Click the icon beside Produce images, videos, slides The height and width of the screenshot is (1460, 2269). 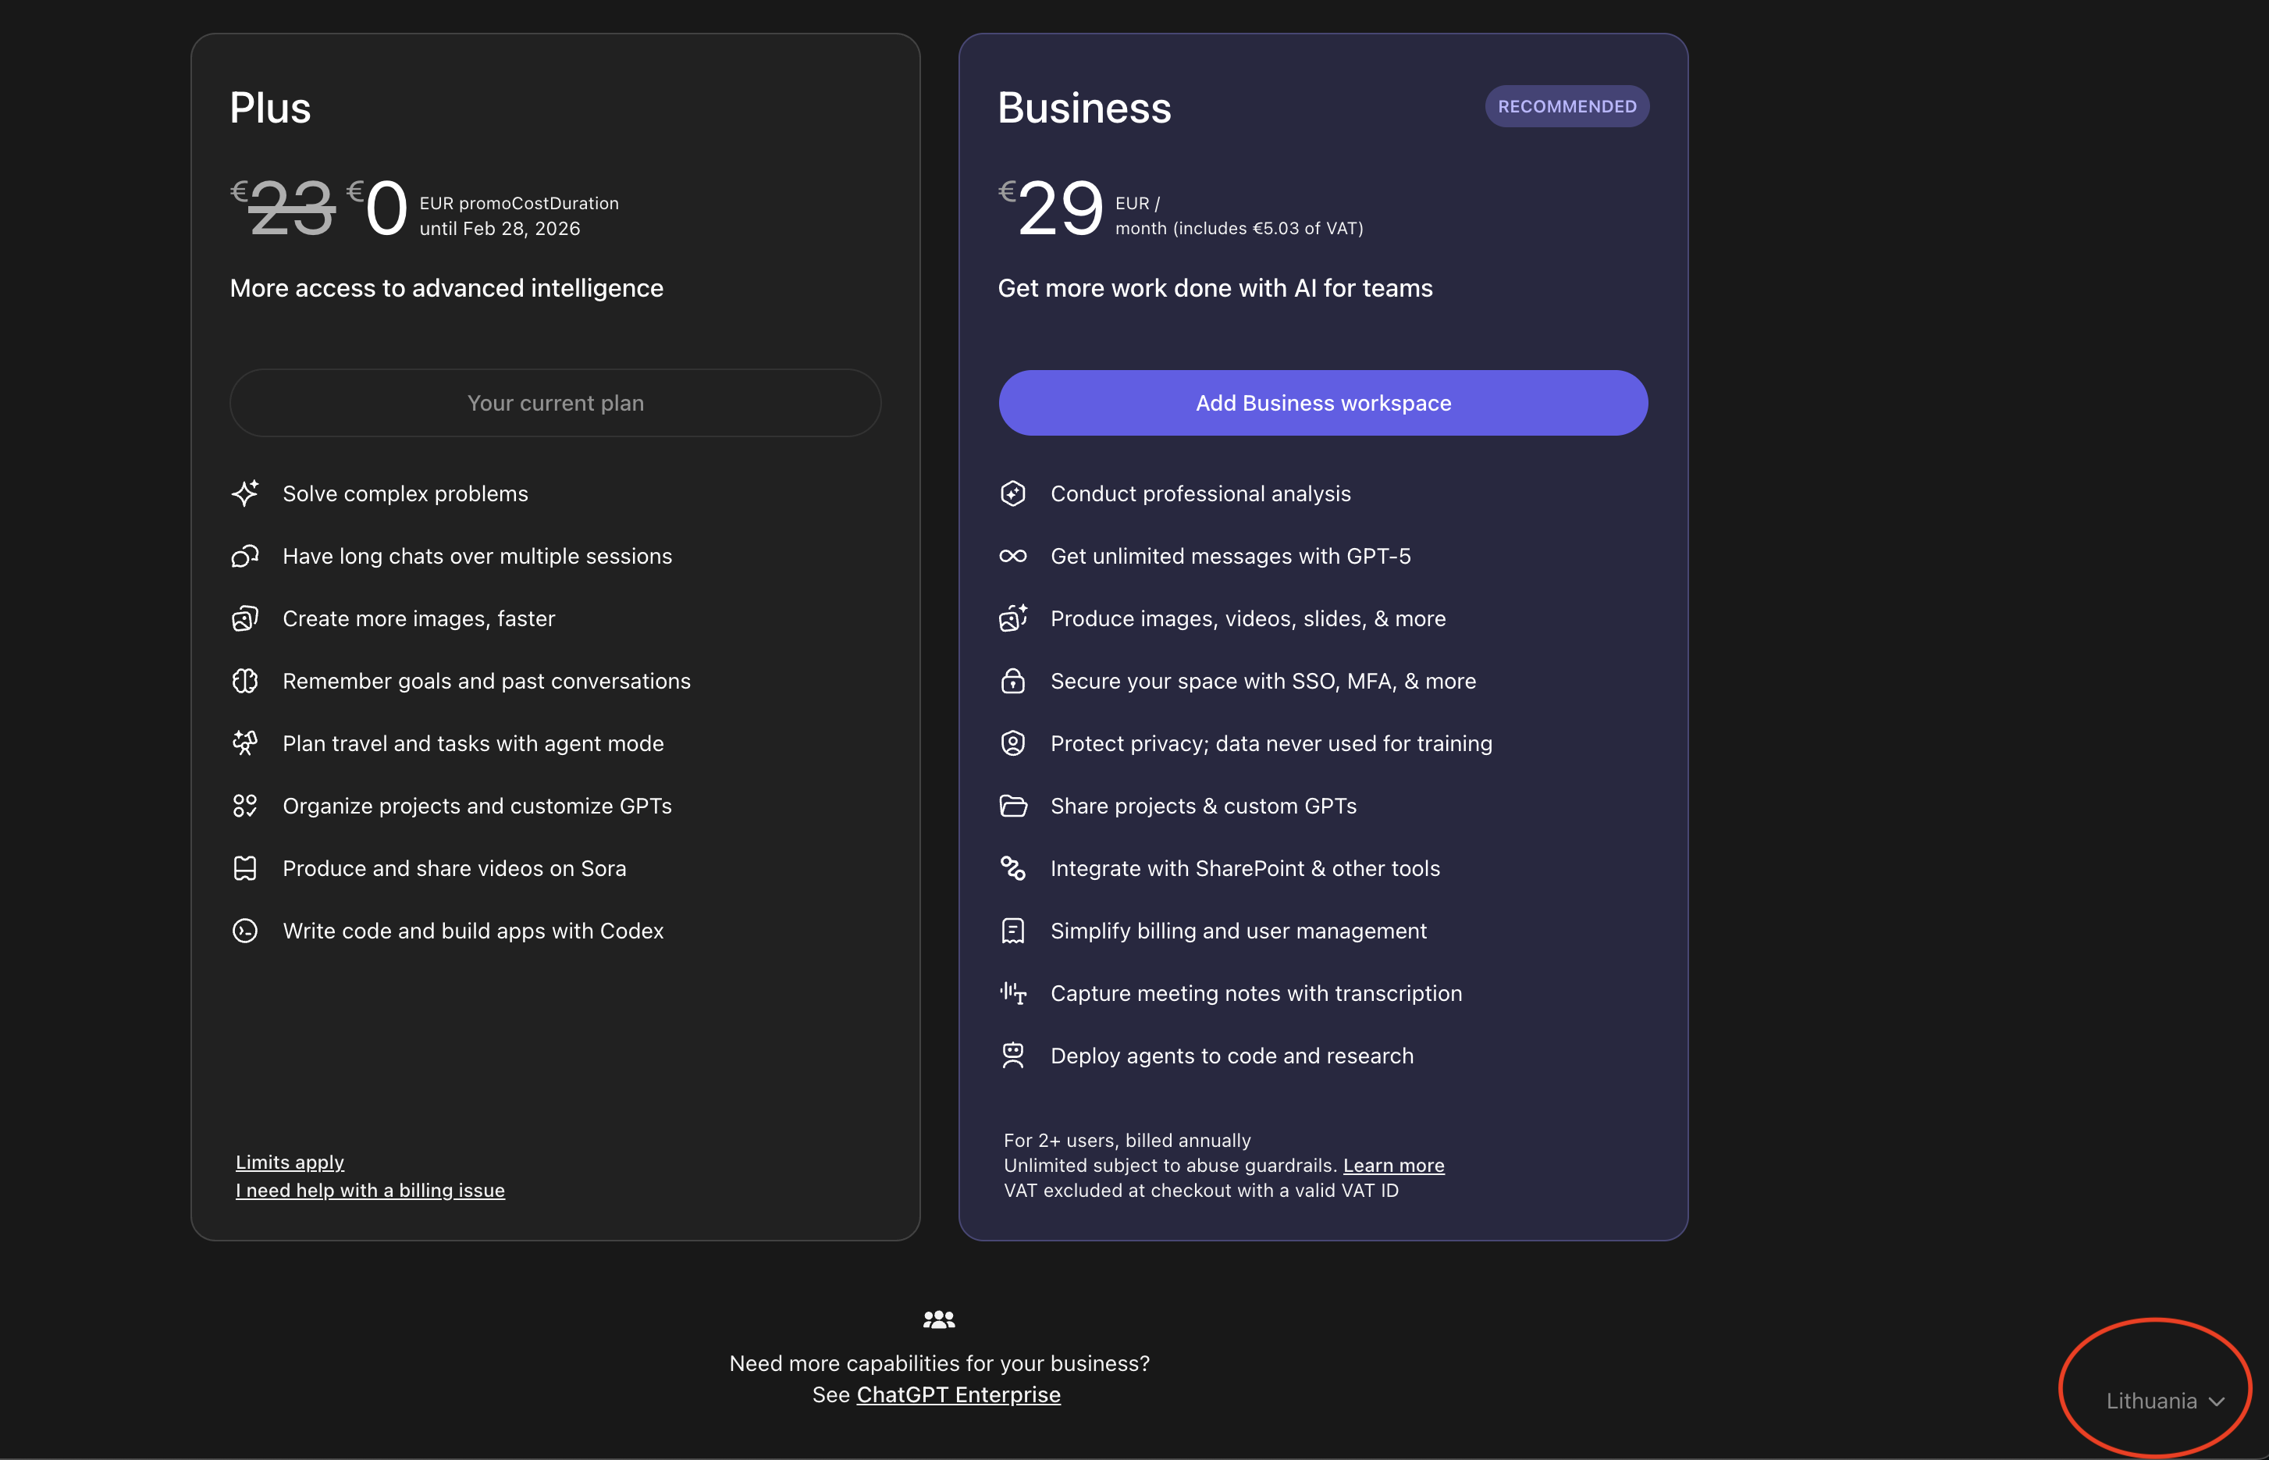1013,618
